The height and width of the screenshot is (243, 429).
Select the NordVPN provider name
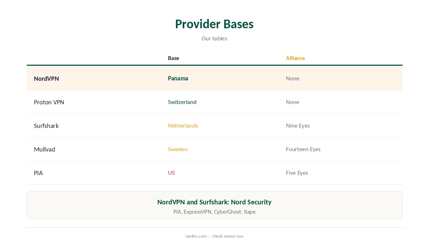coord(46,78)
